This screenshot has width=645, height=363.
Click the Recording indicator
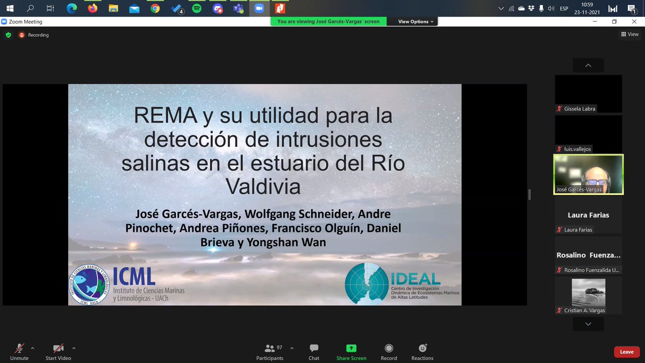tap(34, 35)
